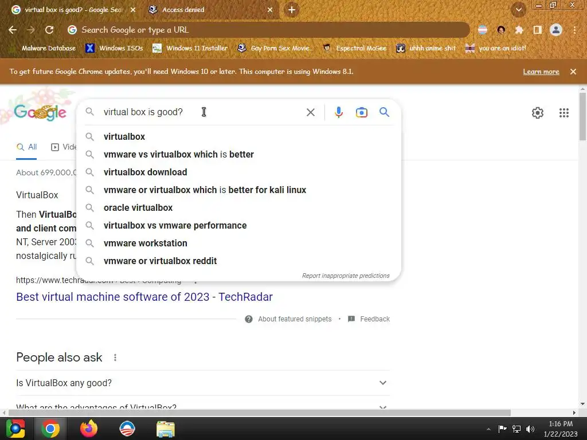Select the All results tab
The width and height of the screenshot is (587, 440).
pyautogui.click(x=26, y=147)
